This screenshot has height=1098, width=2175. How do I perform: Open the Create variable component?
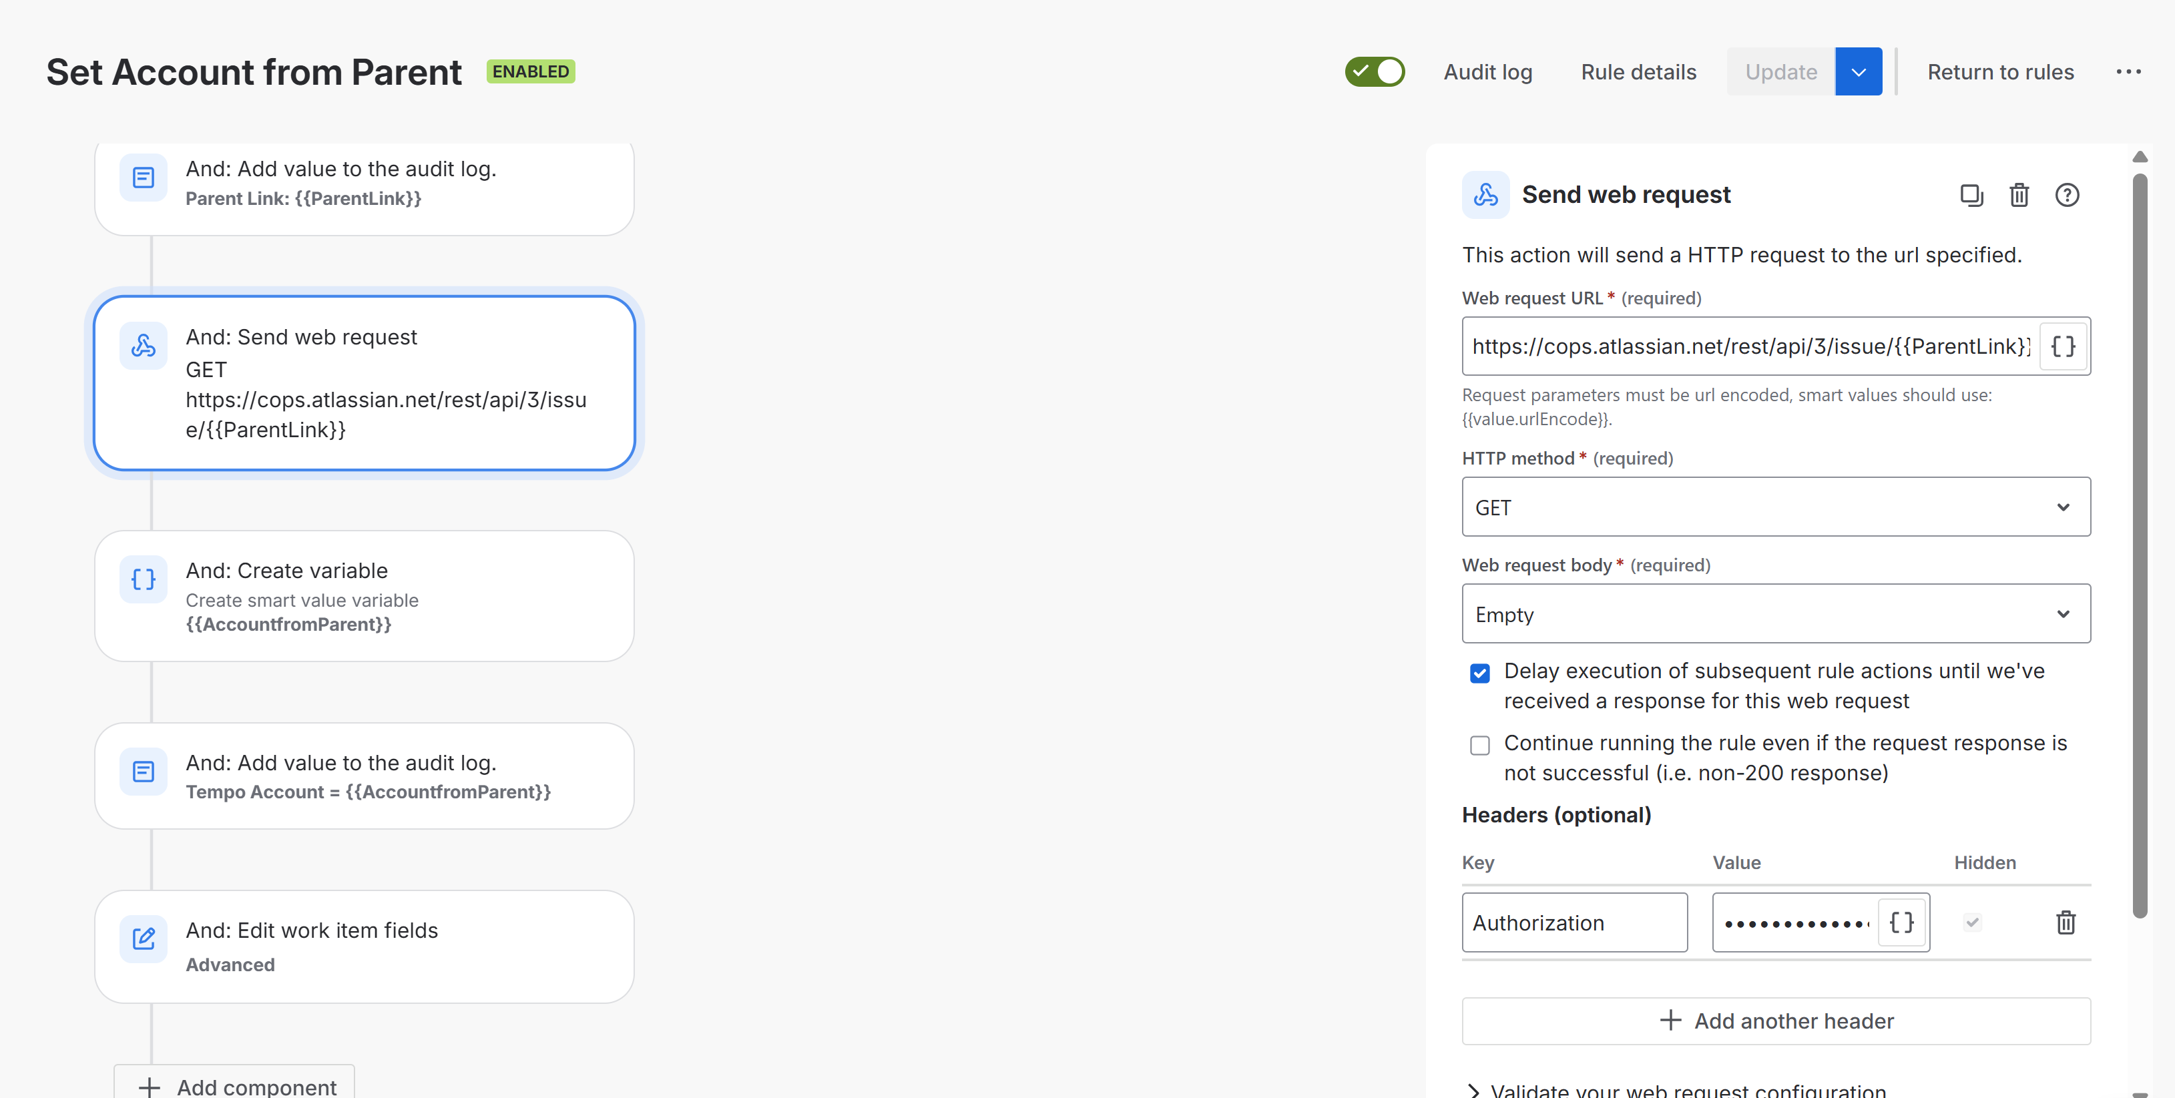pyautogui.click(x=364, y=596)
